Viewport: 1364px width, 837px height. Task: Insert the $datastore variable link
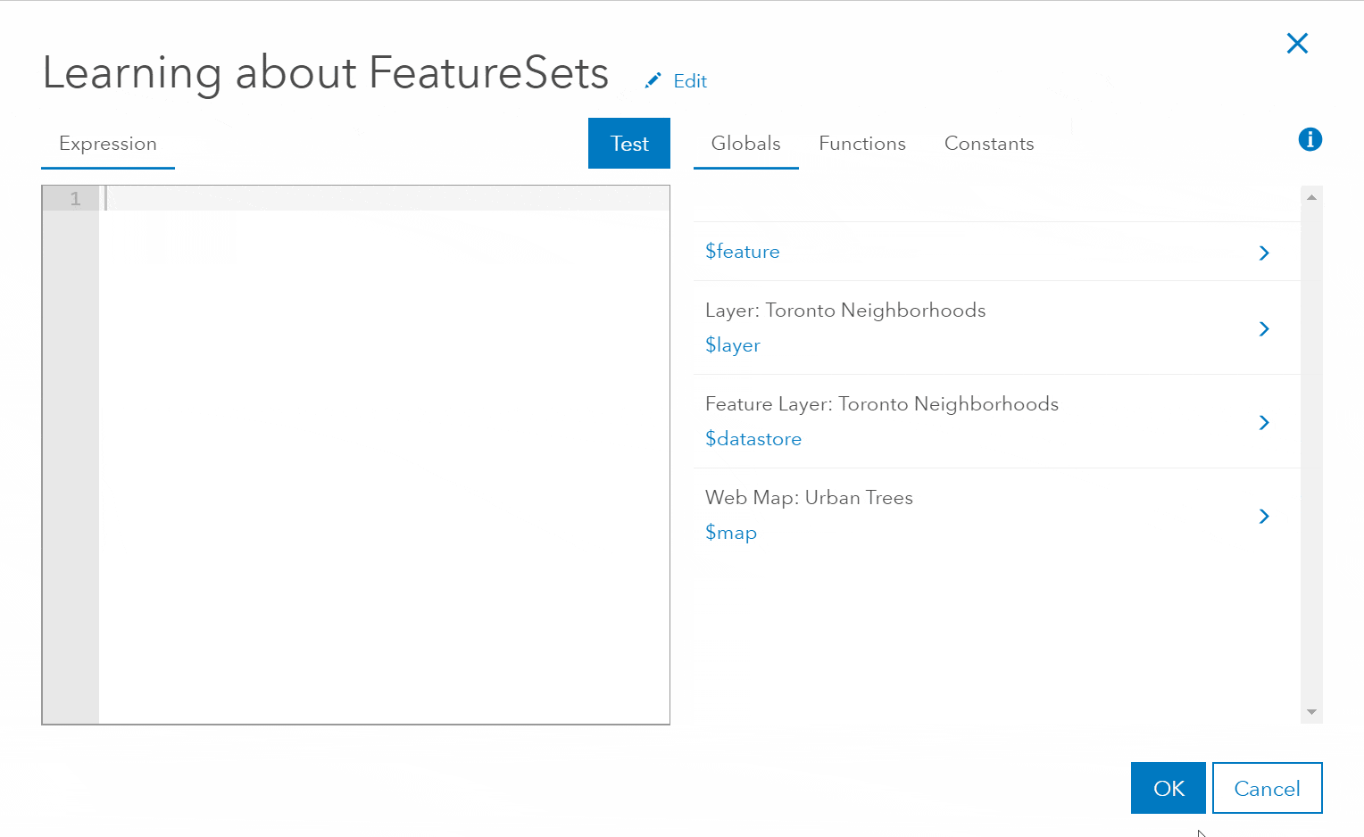pyautogui.click(x=753, y=439)
